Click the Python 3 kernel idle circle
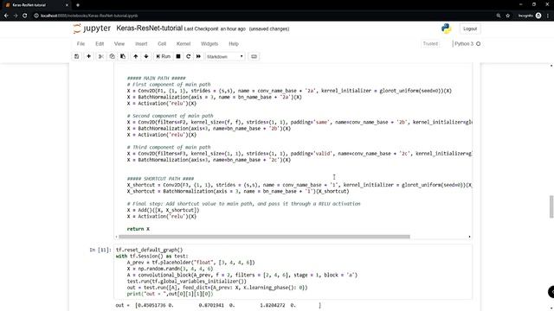The image size is (554, 311). coord(479,44)
